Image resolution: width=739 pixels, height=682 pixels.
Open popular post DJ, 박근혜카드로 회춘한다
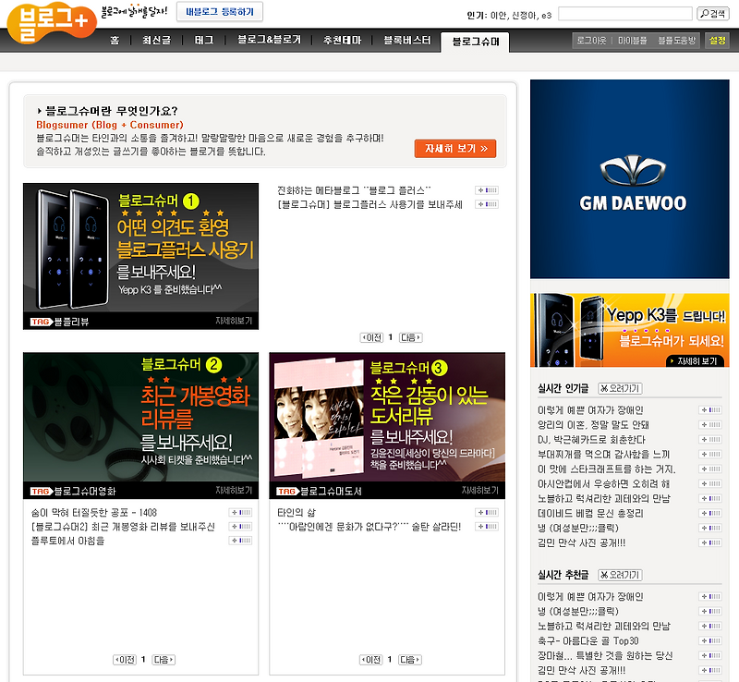[x=591, y=440]
